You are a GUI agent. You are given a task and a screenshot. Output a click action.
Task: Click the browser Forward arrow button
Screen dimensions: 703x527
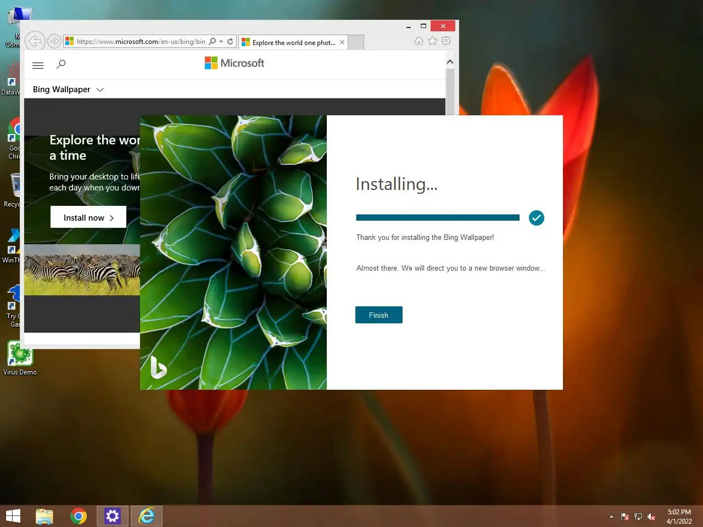point(54,41)
